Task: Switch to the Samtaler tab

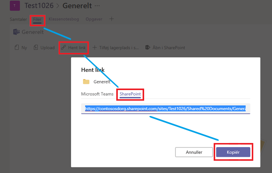Action: click(x=18, y=19)
